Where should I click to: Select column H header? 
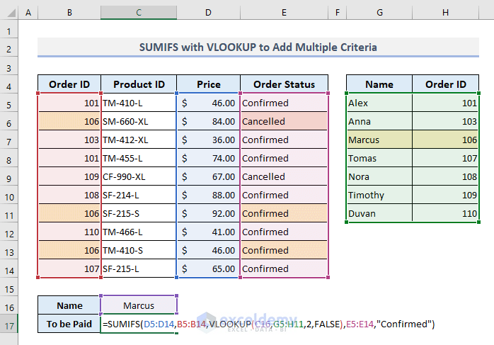pos(445,13)
